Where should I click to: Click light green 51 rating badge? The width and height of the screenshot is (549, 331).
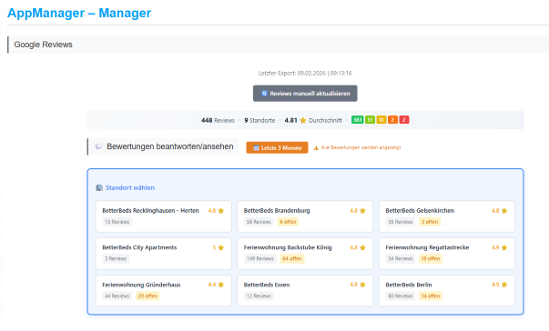[370, 120]
